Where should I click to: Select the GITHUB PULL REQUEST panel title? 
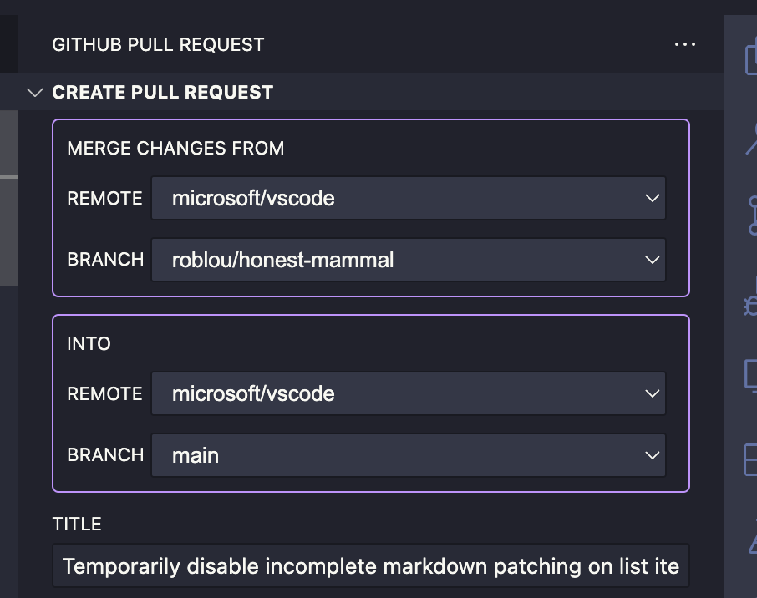coord(158,44)
